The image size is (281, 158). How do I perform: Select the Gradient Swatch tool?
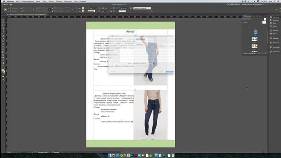tap(3, 52)
